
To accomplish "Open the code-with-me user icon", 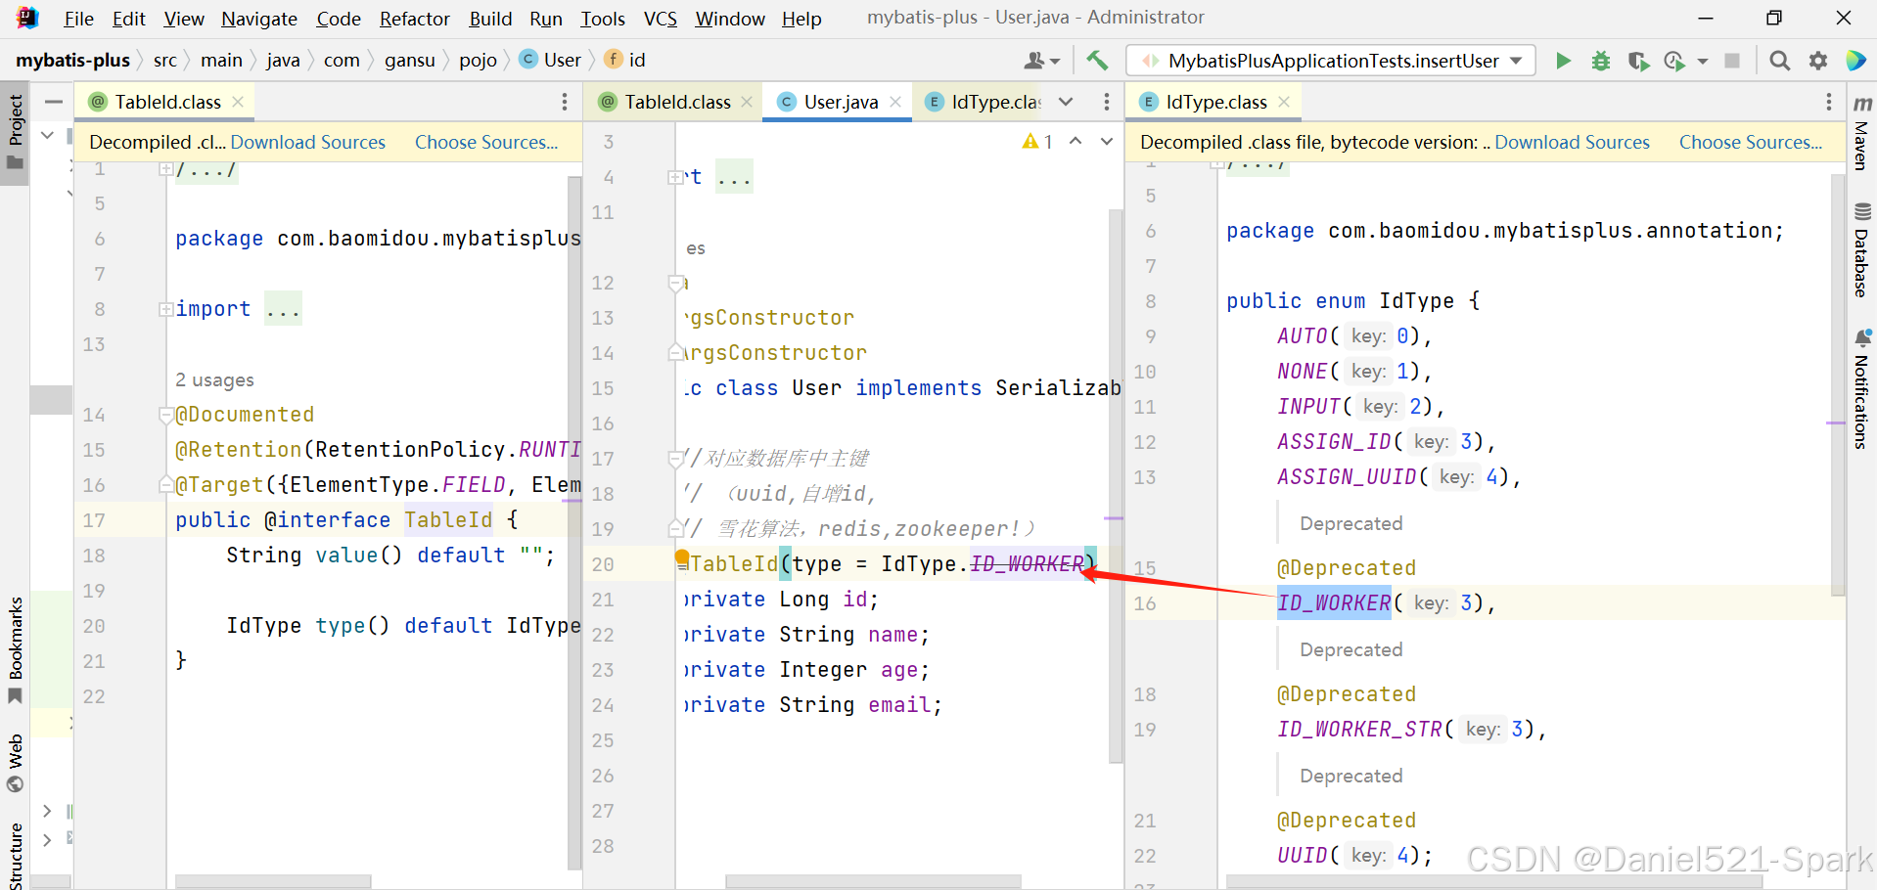I will click(1041, 61).
